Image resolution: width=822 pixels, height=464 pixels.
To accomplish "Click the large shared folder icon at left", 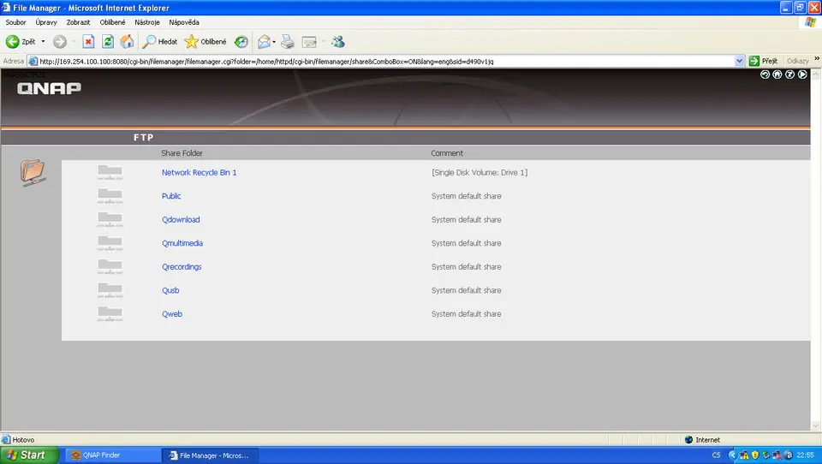I will [x=33, y=172].
